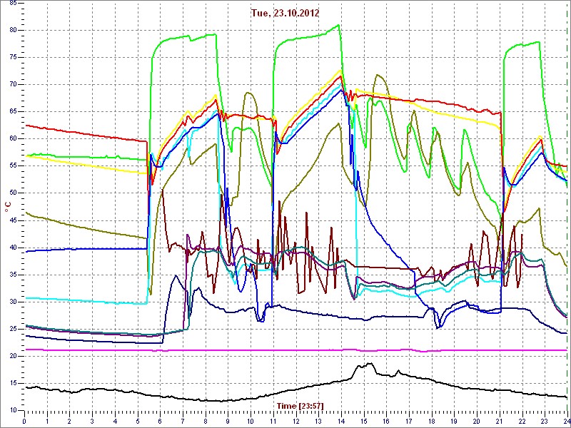571x428 pixels.
Task: Select the 55 label on temperature axis
Action: [13, 166]
